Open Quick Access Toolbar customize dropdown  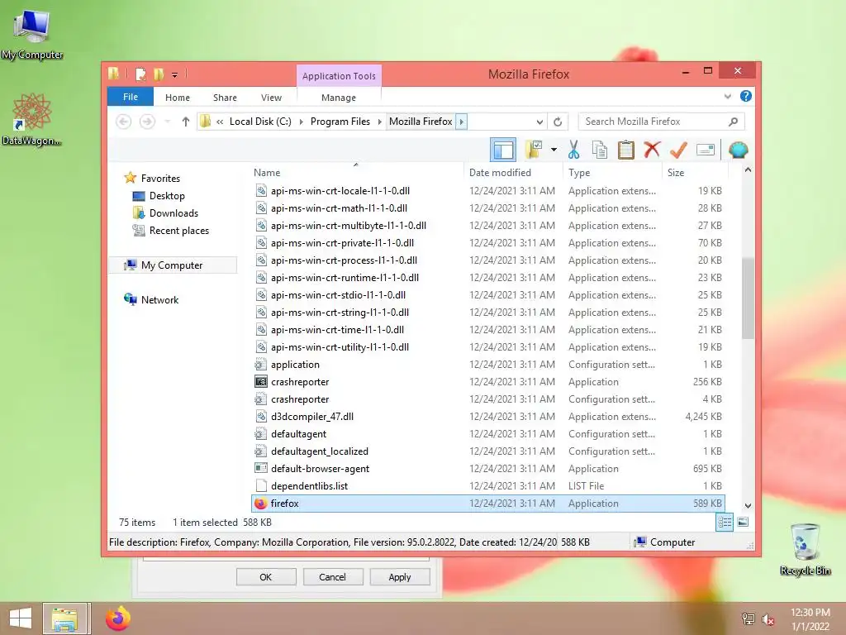click(x=175, y=74)
